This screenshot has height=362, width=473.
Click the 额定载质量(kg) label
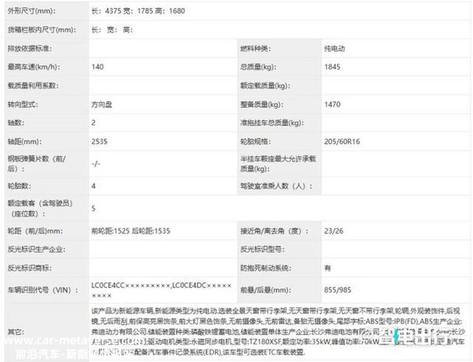pos(265,86)
